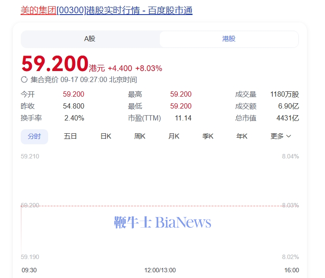Click the 8.04% chart axis label
Screen dimensions: 325x278
pos(291,156)
